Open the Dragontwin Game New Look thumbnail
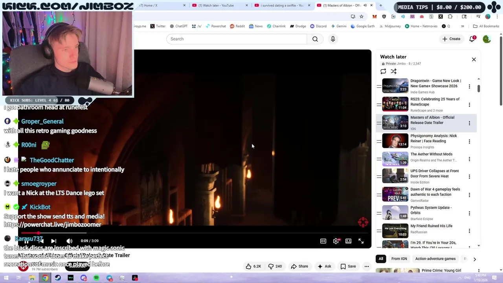This screenshot has width=503, height=283. 395,86
